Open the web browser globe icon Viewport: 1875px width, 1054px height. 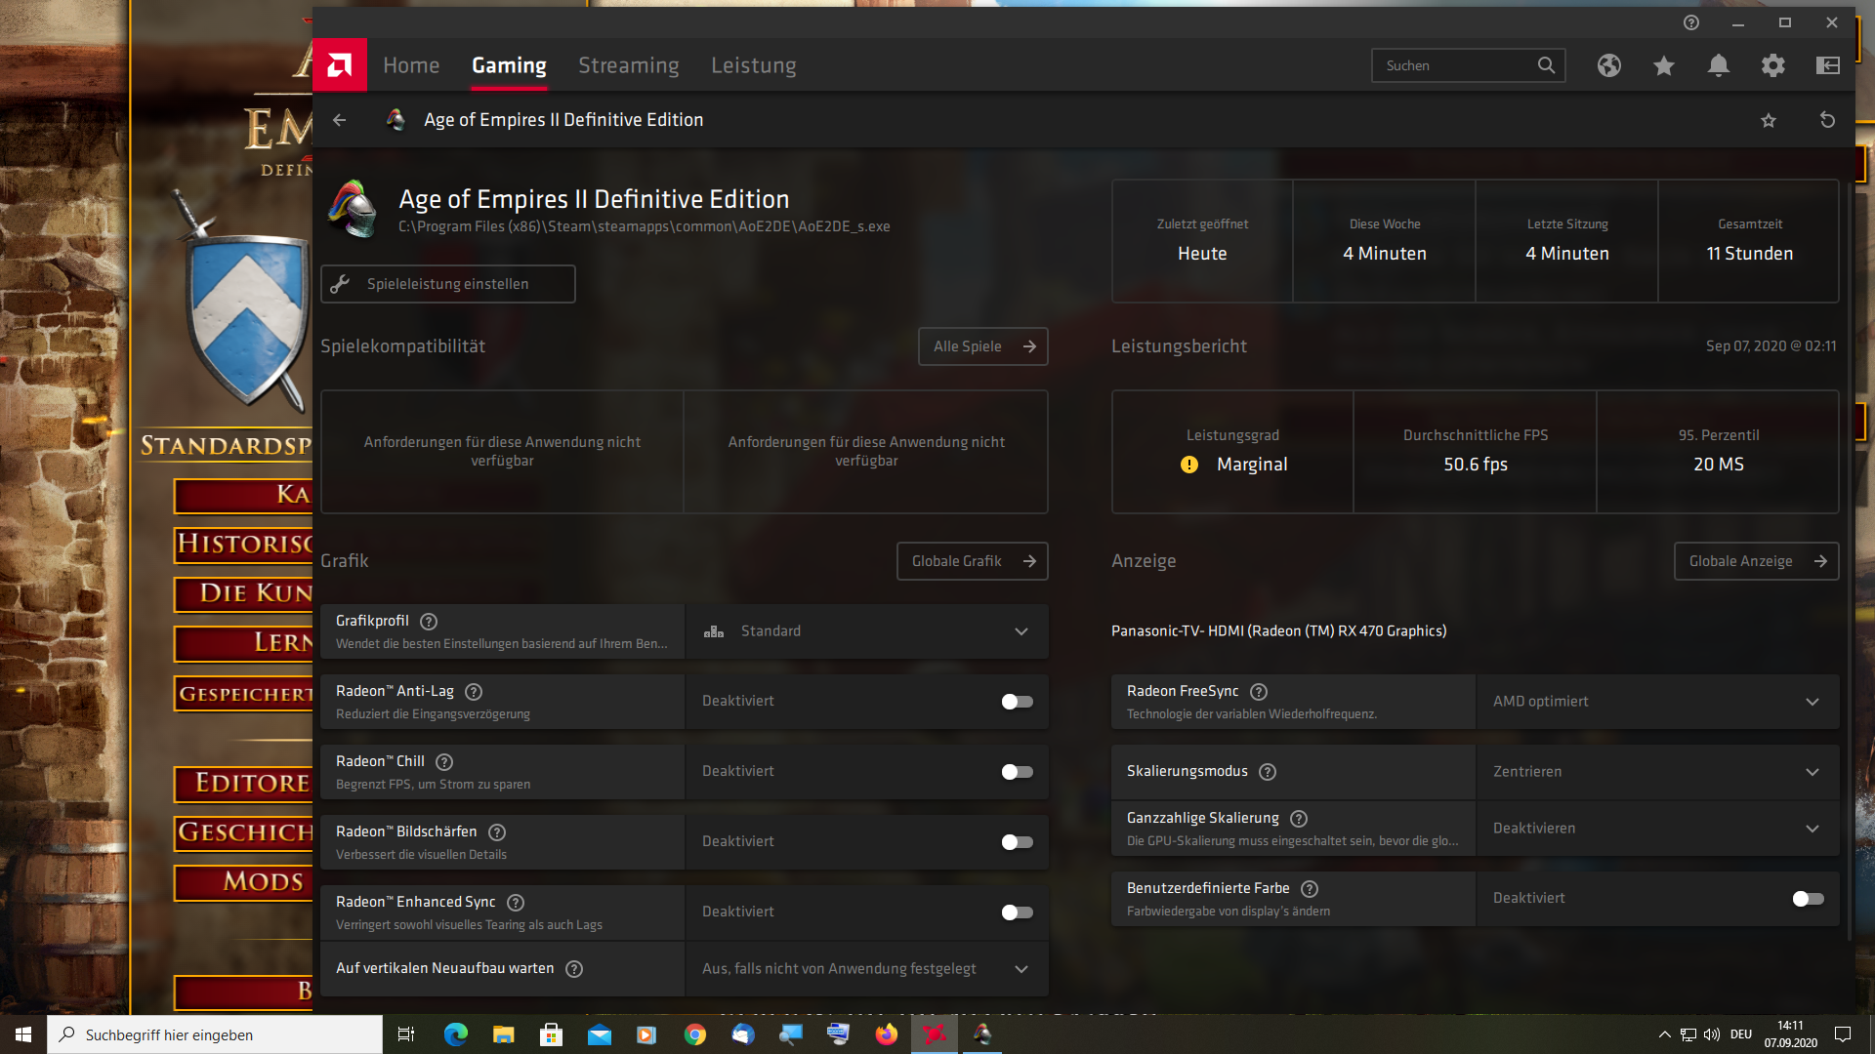point(1608,65)
